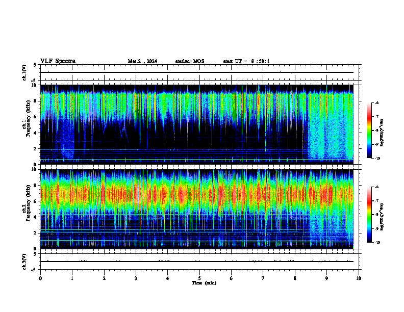This screenshot has width=404, height=312.
Task: Click the "6" kHz tick on ch.2 frequency axis
Action: [36, 201]
